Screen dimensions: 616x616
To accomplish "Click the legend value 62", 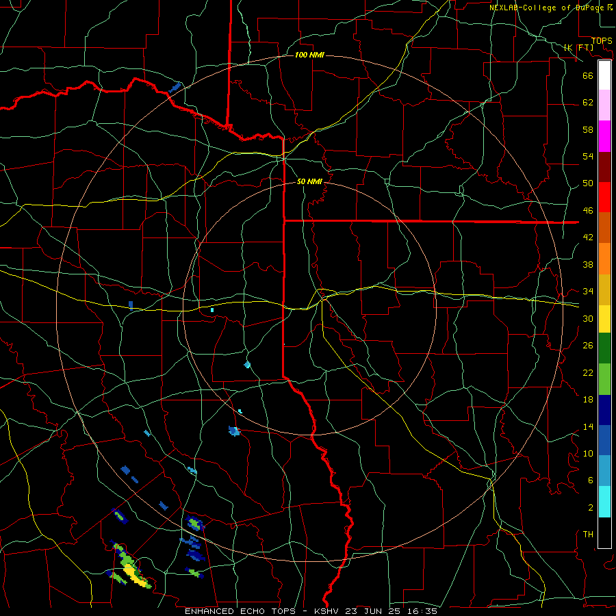I will (588, 103).
